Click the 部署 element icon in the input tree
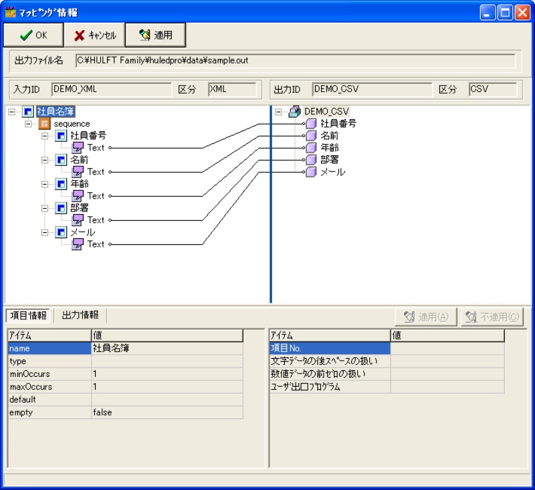The width and height of the screenshot is (535, 490). (62, 208)
